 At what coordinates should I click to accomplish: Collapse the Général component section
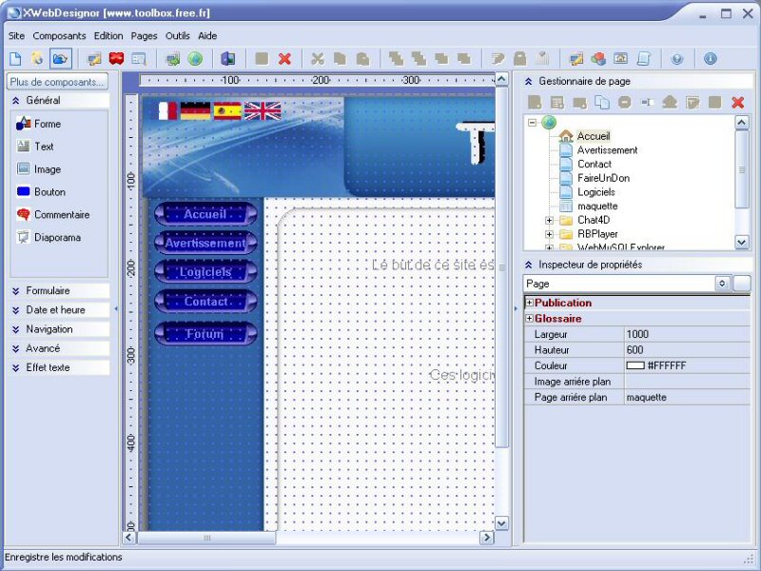coord(15,101)
